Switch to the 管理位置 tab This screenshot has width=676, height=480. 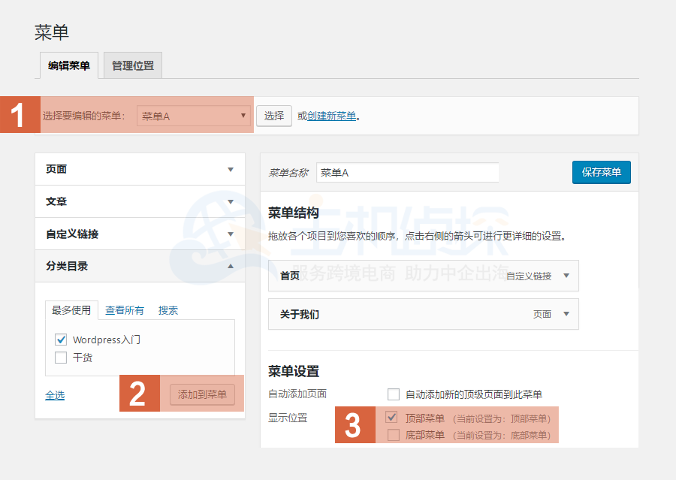point(133,66)
